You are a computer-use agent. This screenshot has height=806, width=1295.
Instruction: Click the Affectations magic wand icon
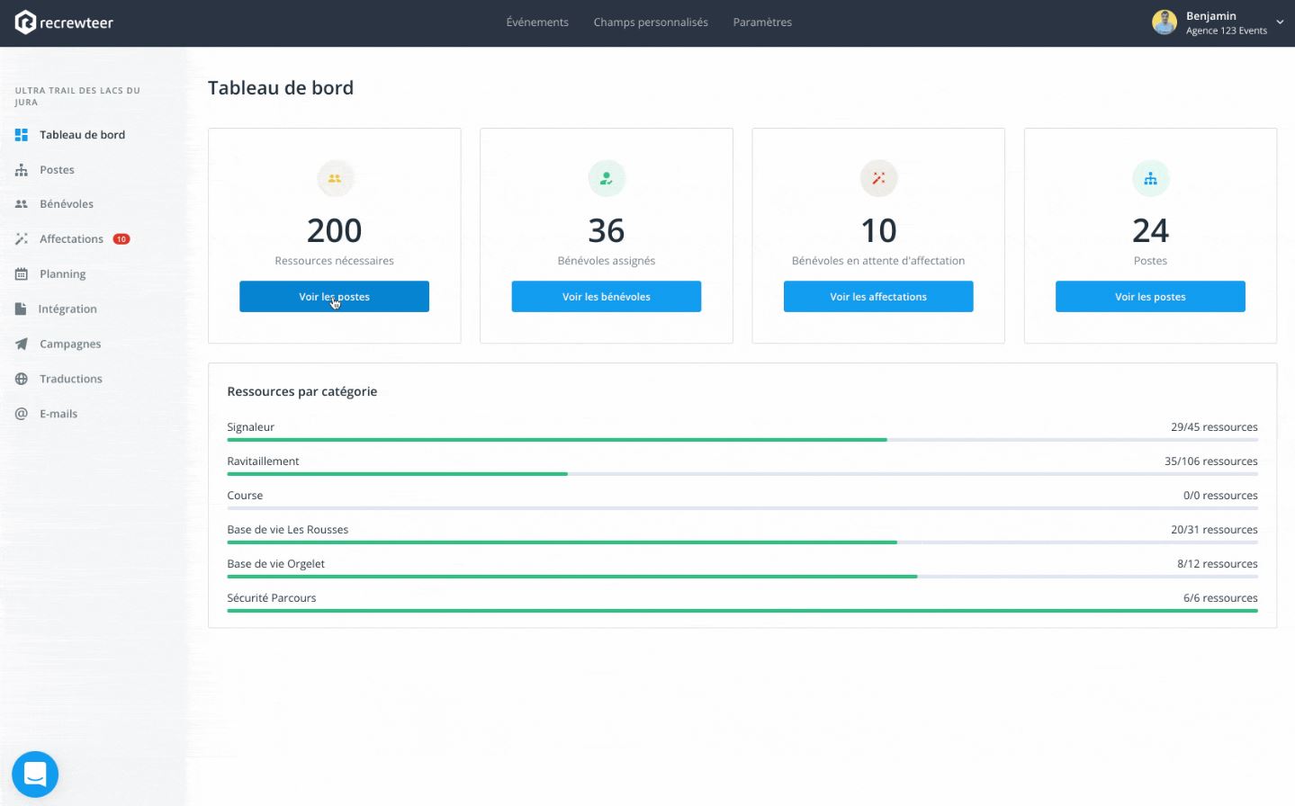[x=22, y=239]
